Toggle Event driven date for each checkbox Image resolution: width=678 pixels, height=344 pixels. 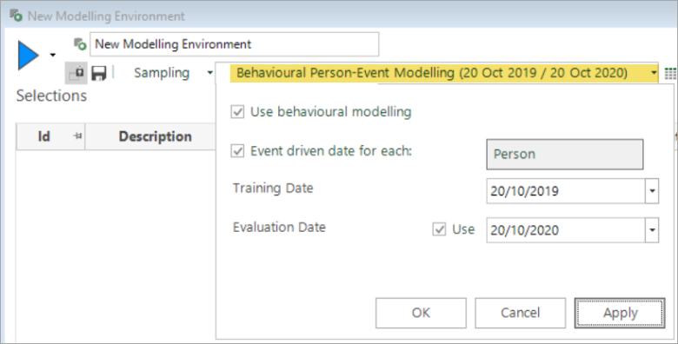point(237,151)
